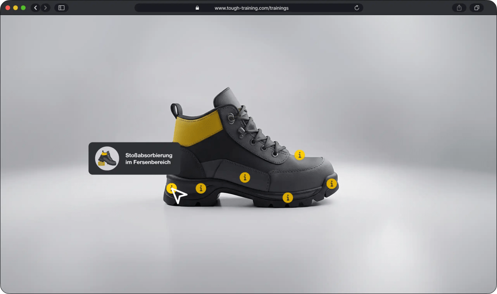This screenshot has height=294, width=497.
Task: Select the info hotspot on the front outsole
Action: tap(288, 198)
